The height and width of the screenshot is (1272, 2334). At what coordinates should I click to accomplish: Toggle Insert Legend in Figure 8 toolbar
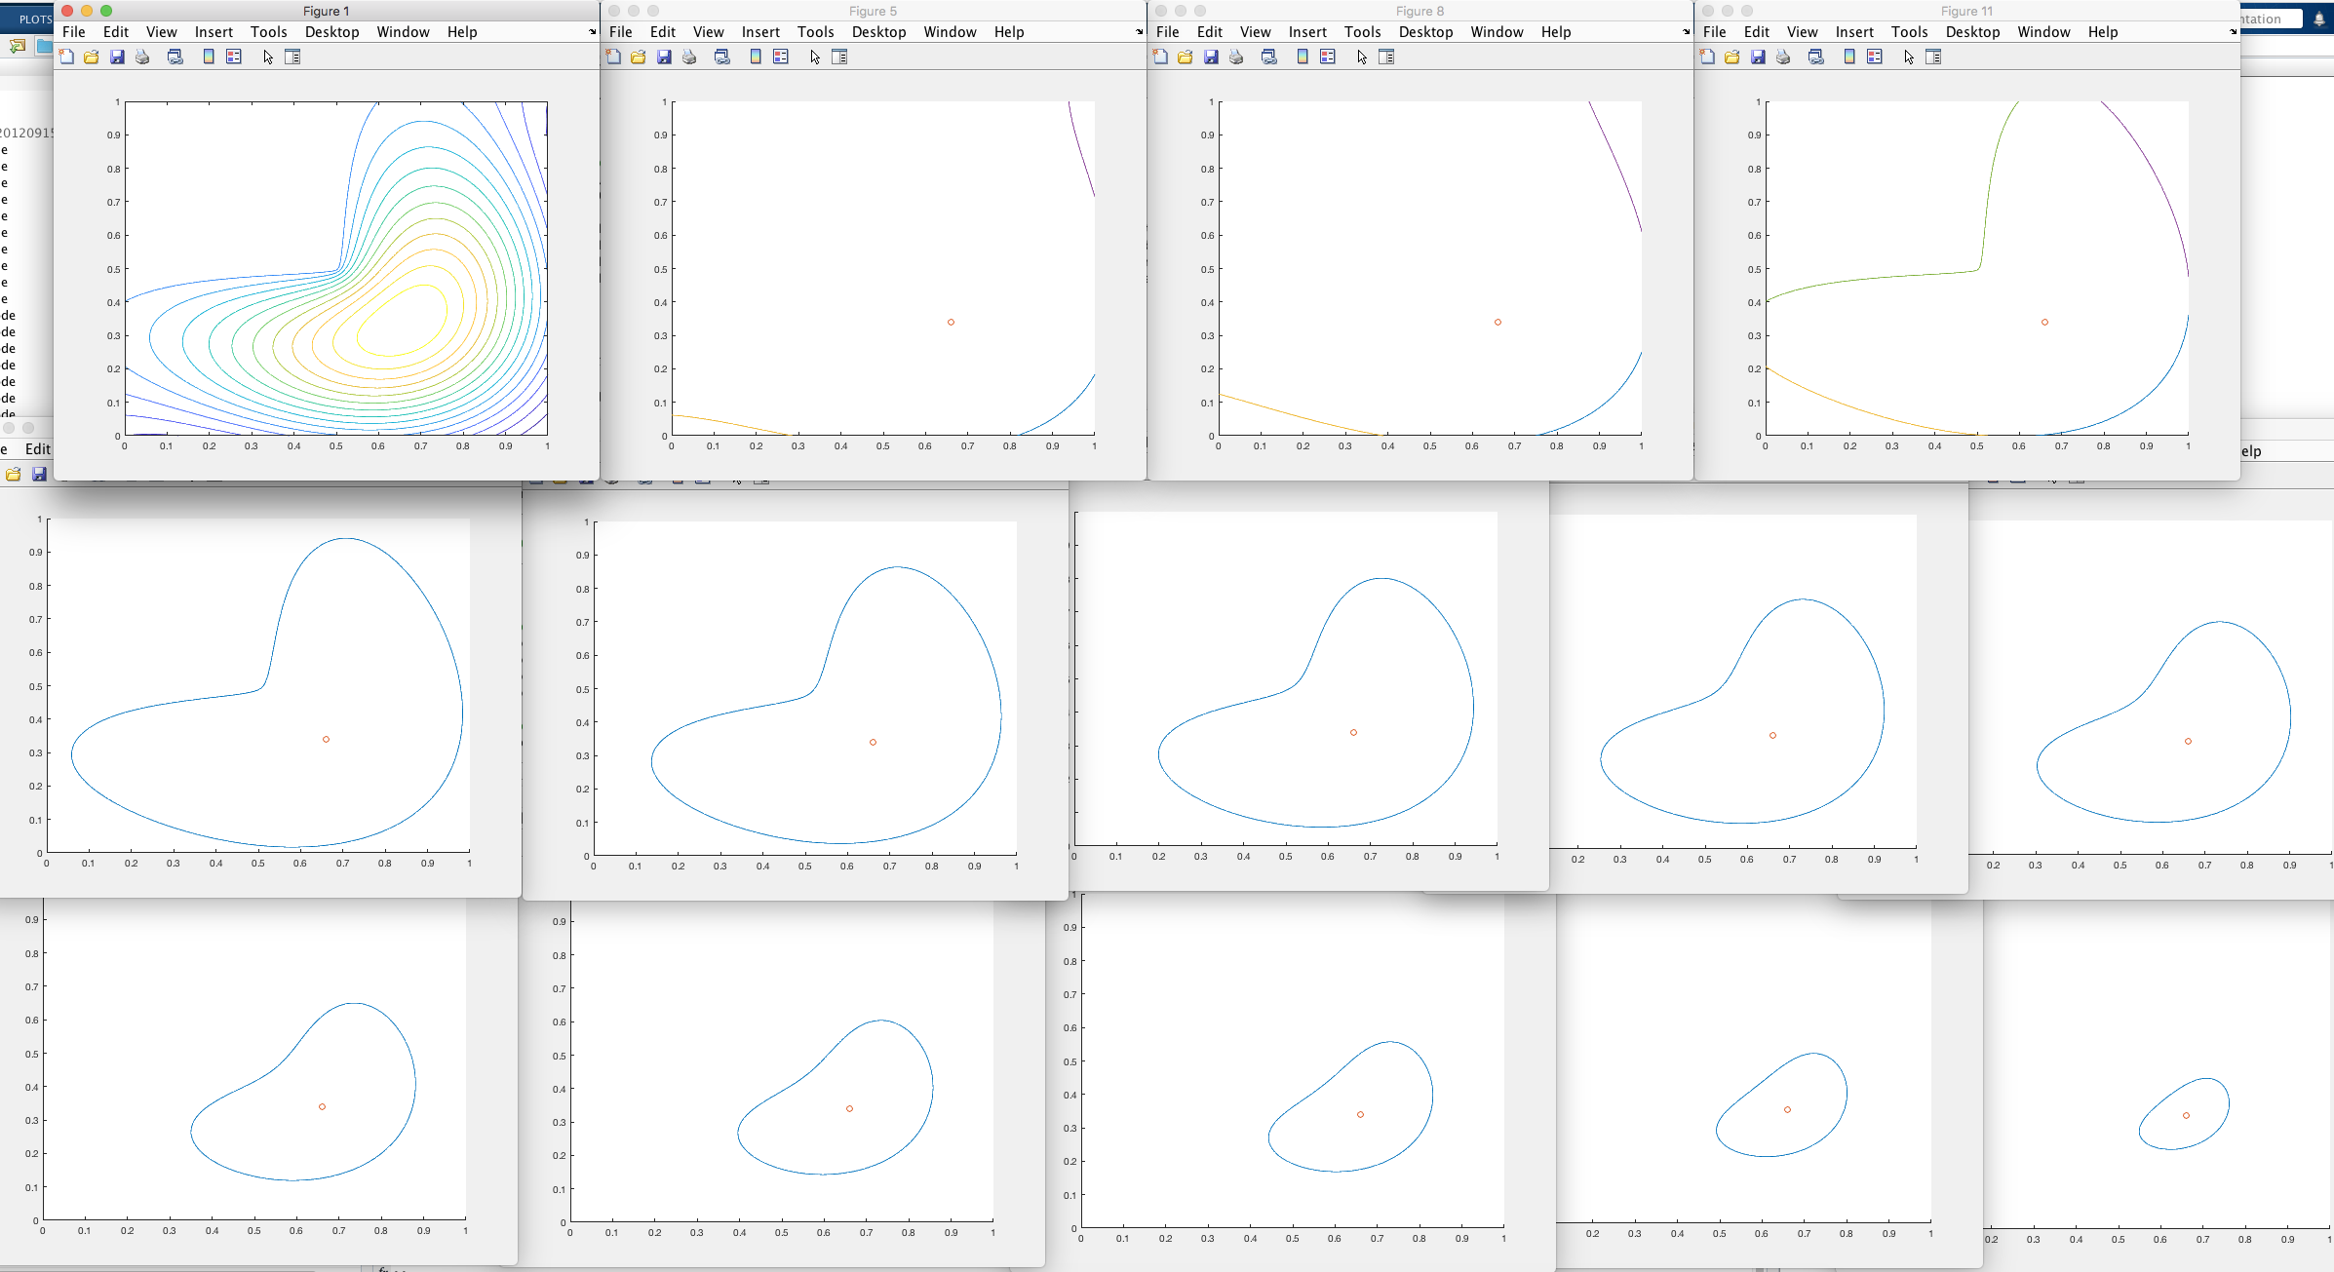pyautogui.click(x=1328, y=58)
